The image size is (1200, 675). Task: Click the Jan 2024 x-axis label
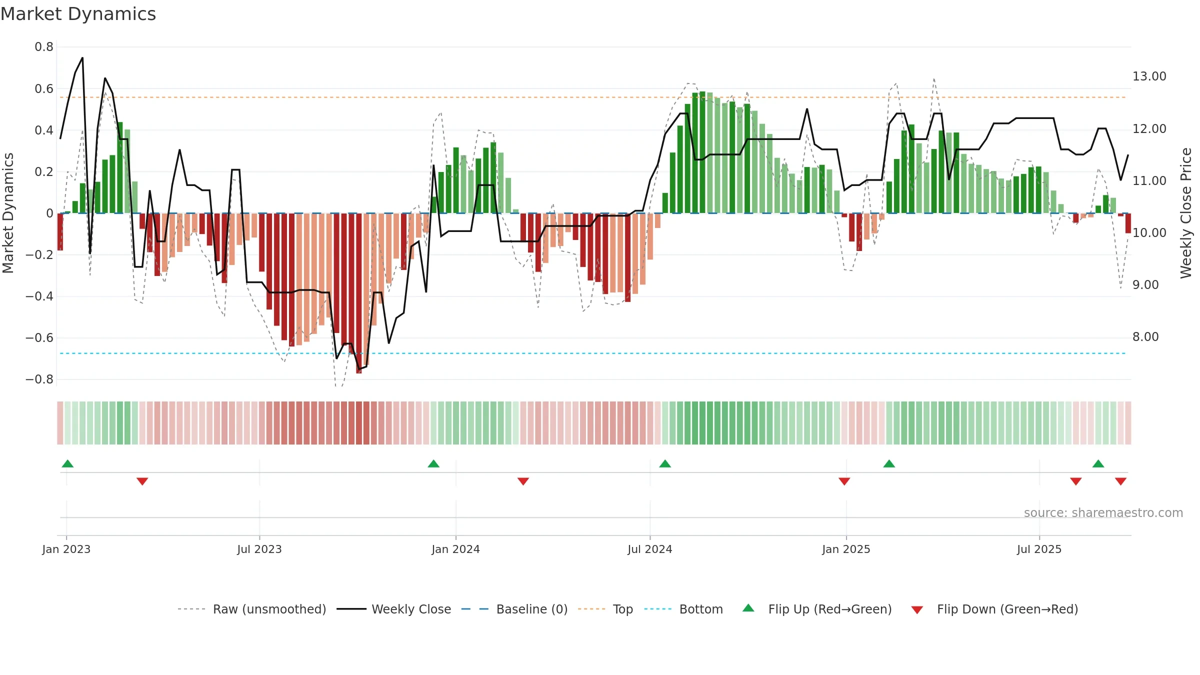[456, 549]
